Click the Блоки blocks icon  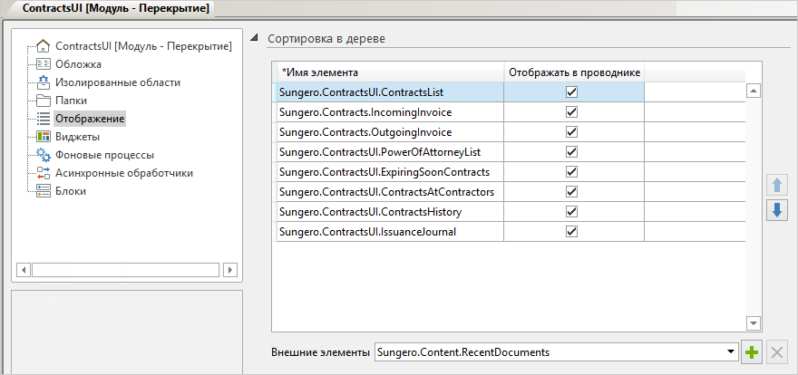coord(43,191)
